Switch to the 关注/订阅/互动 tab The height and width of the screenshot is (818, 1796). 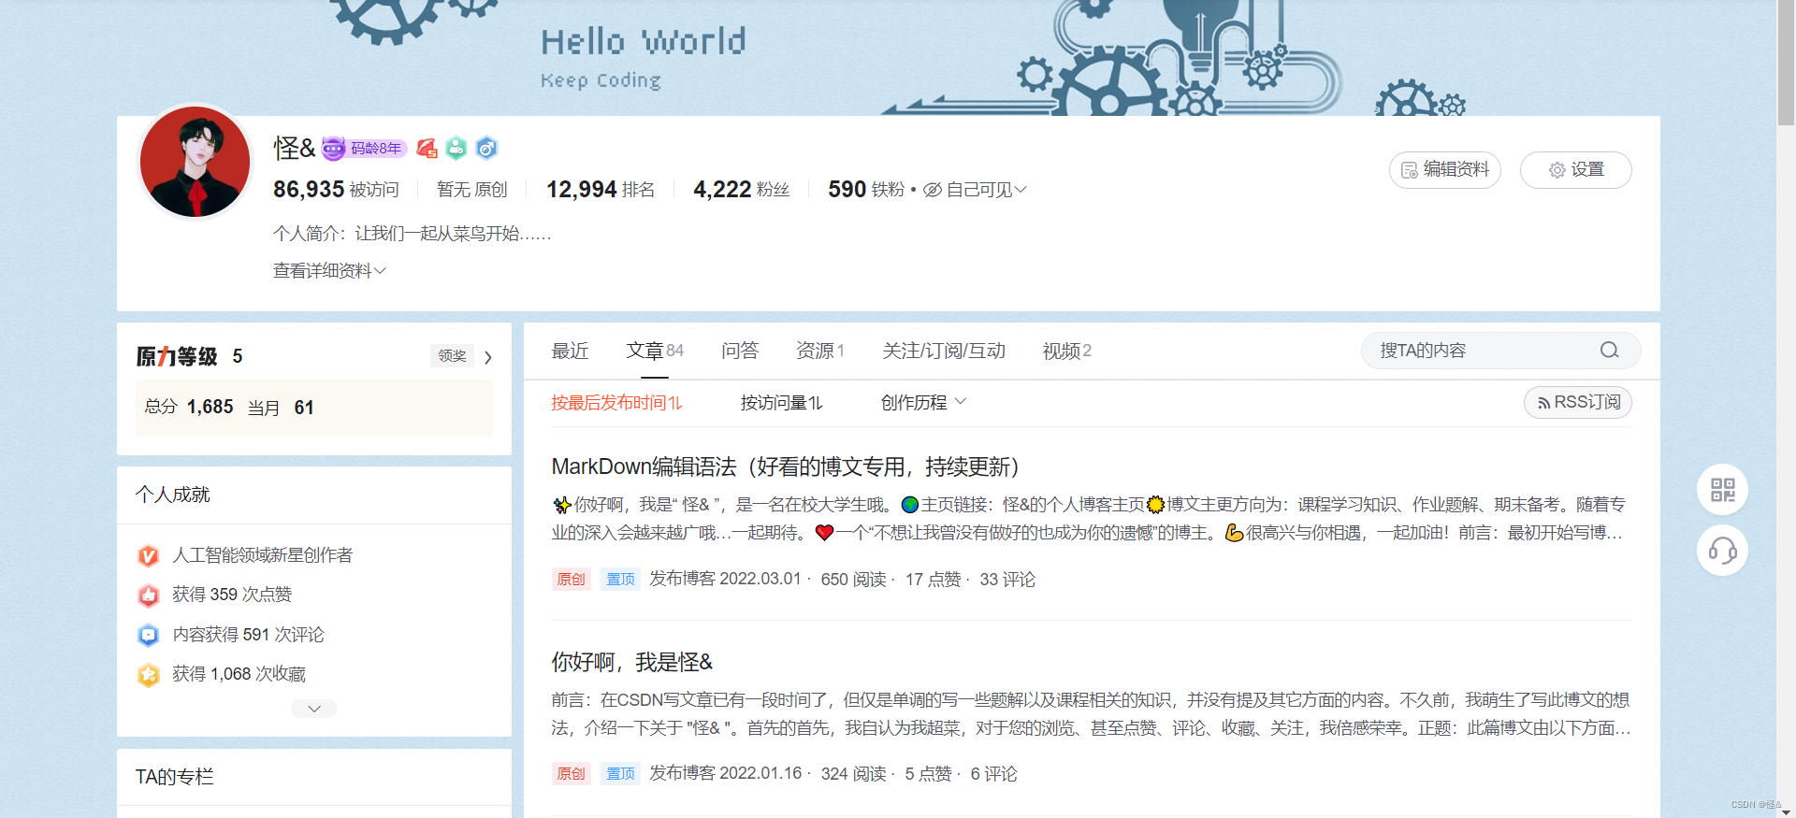(944, 351)
